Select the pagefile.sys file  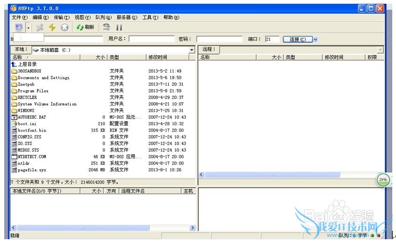tap(29, 170)
